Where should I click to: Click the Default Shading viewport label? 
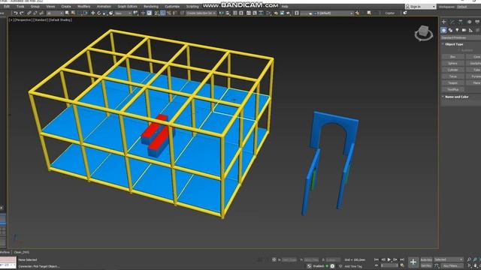click(60, 20)
